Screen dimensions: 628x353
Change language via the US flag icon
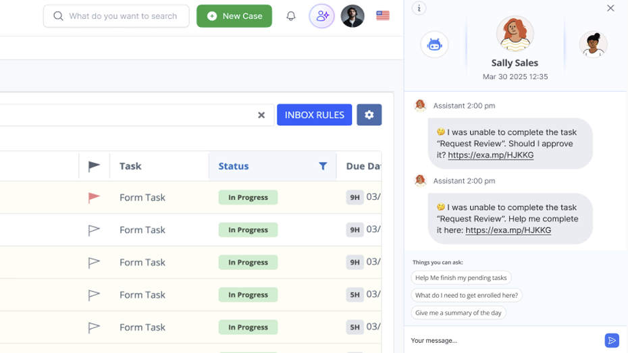click(383, 16)
